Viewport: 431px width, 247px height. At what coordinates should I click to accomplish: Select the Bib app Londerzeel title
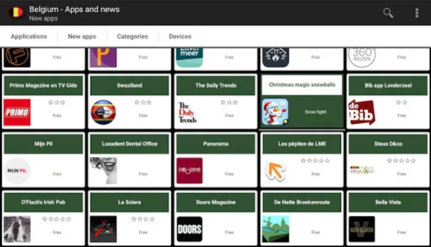388,85
